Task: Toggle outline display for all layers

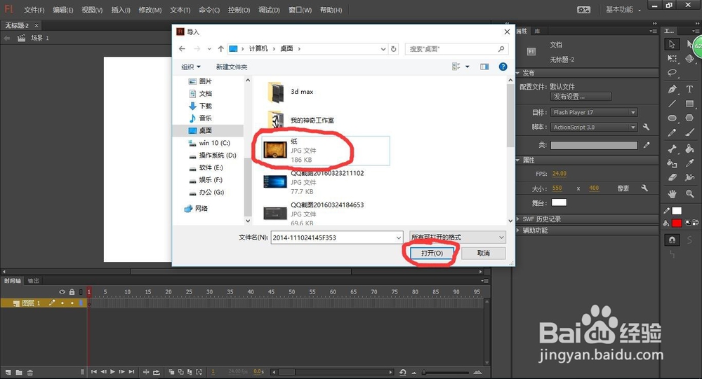Action: [81, 292]
